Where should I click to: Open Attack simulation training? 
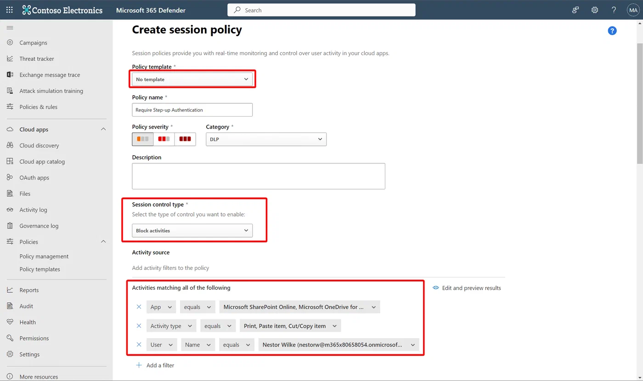pyautogui.click(x=51, y=91)
